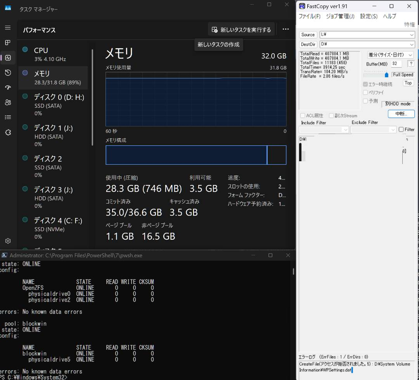This screenshot has height=380, width=419.
Task: Select CPU in performance list
Action: (53, 55)
